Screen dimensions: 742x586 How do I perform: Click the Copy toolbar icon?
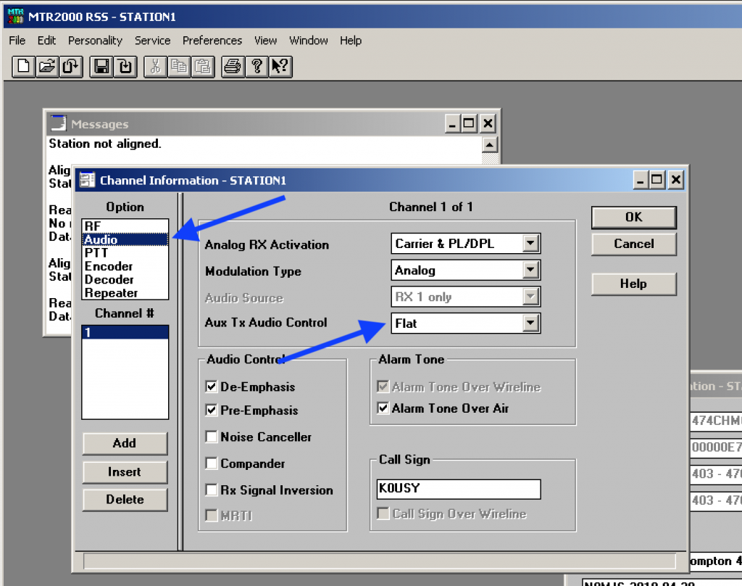click(179, 66)
